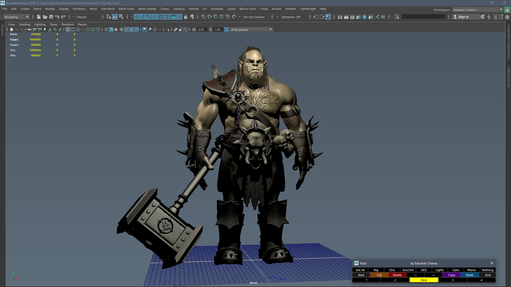Select the snap to grids magnet icon
The image size is (511, 287).
204,17
